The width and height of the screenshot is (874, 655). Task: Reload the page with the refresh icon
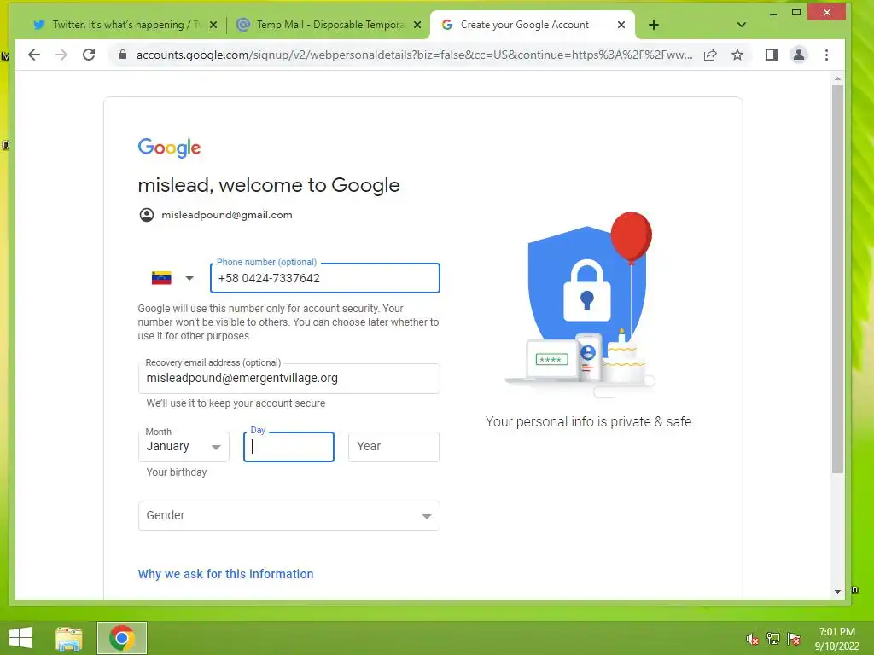89,55
